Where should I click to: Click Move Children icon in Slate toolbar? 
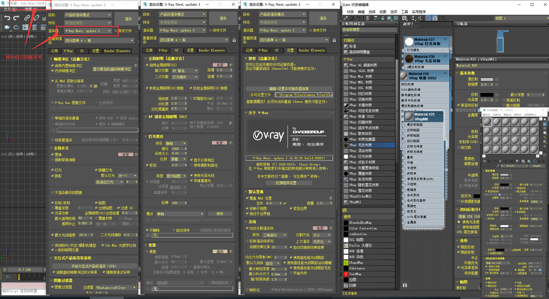pyautogui.click(x=376, y=18)
